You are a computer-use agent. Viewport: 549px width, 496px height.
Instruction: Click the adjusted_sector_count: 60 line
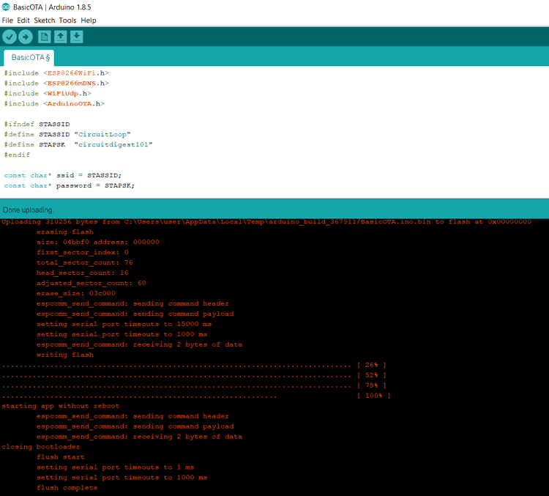(x=91, y=283)
